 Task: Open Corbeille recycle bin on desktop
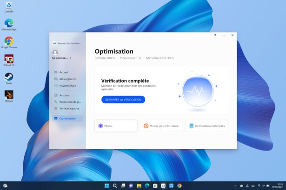coord(9,7)
